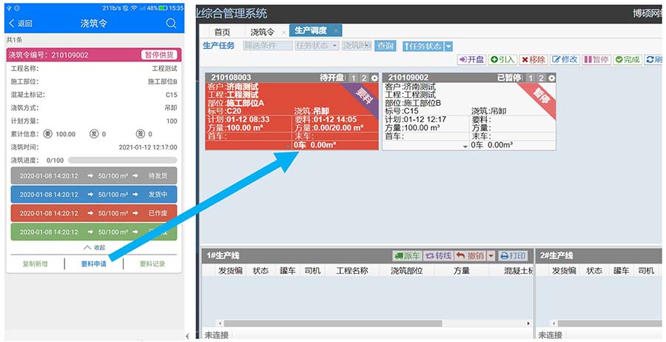Open dropdown arrow beside 撤销 button

point(491,255)
